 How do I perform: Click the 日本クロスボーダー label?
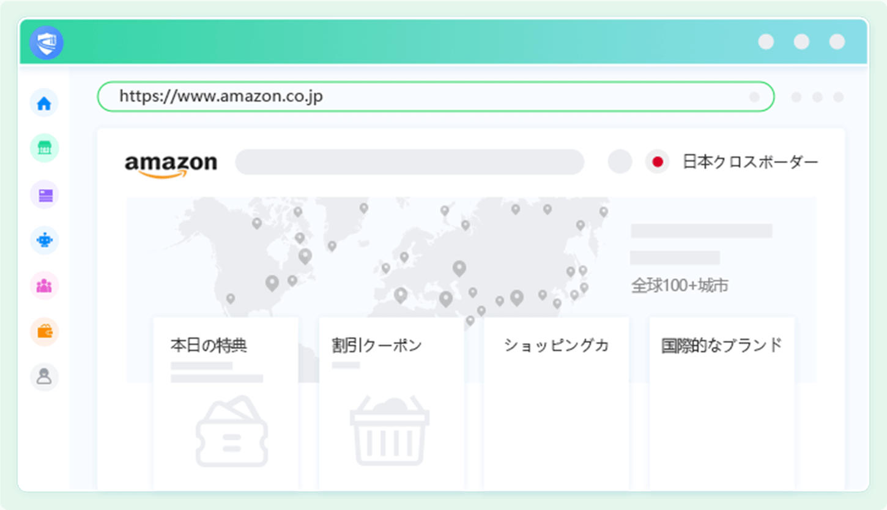click(750, 162)
